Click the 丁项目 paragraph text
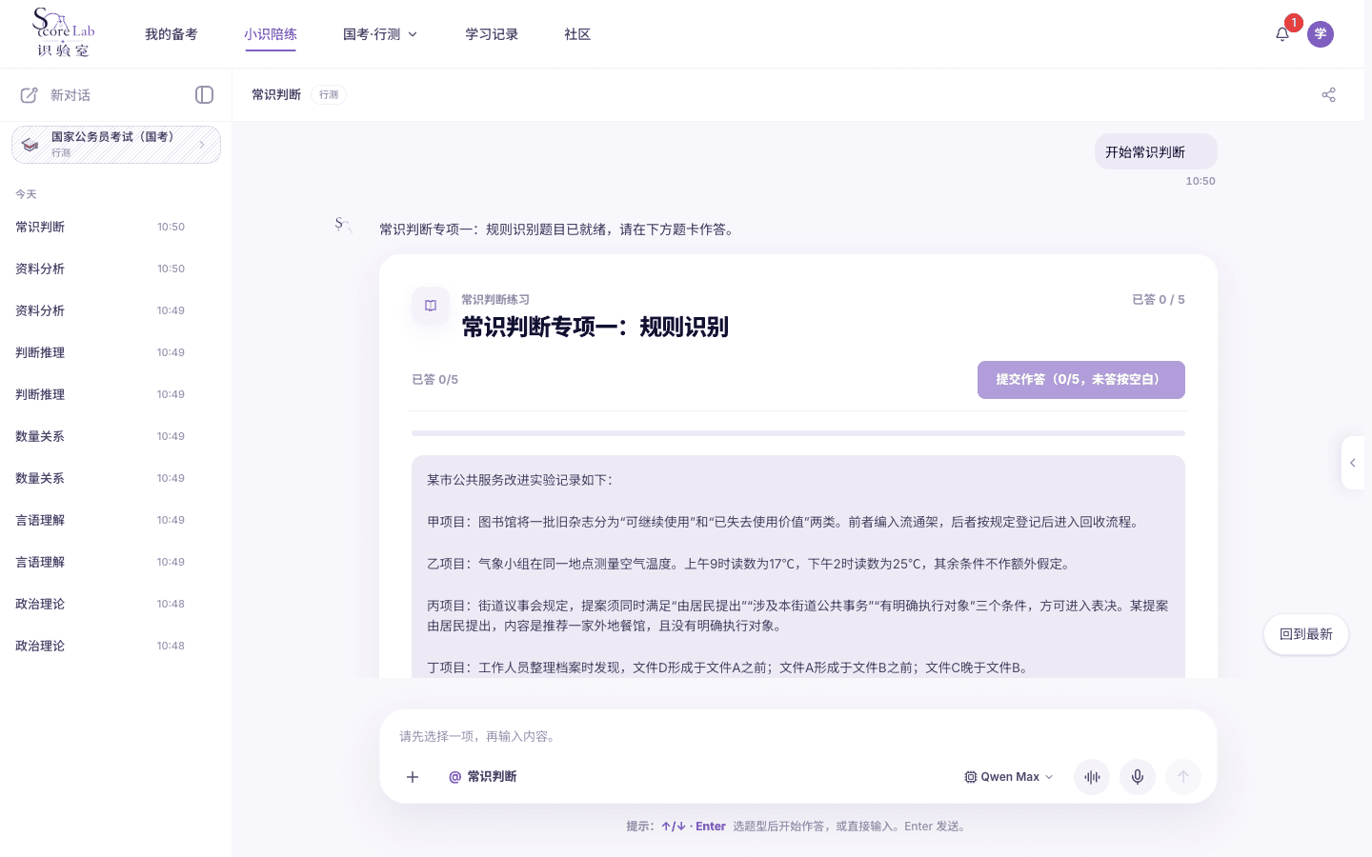 tap(730, 668)
